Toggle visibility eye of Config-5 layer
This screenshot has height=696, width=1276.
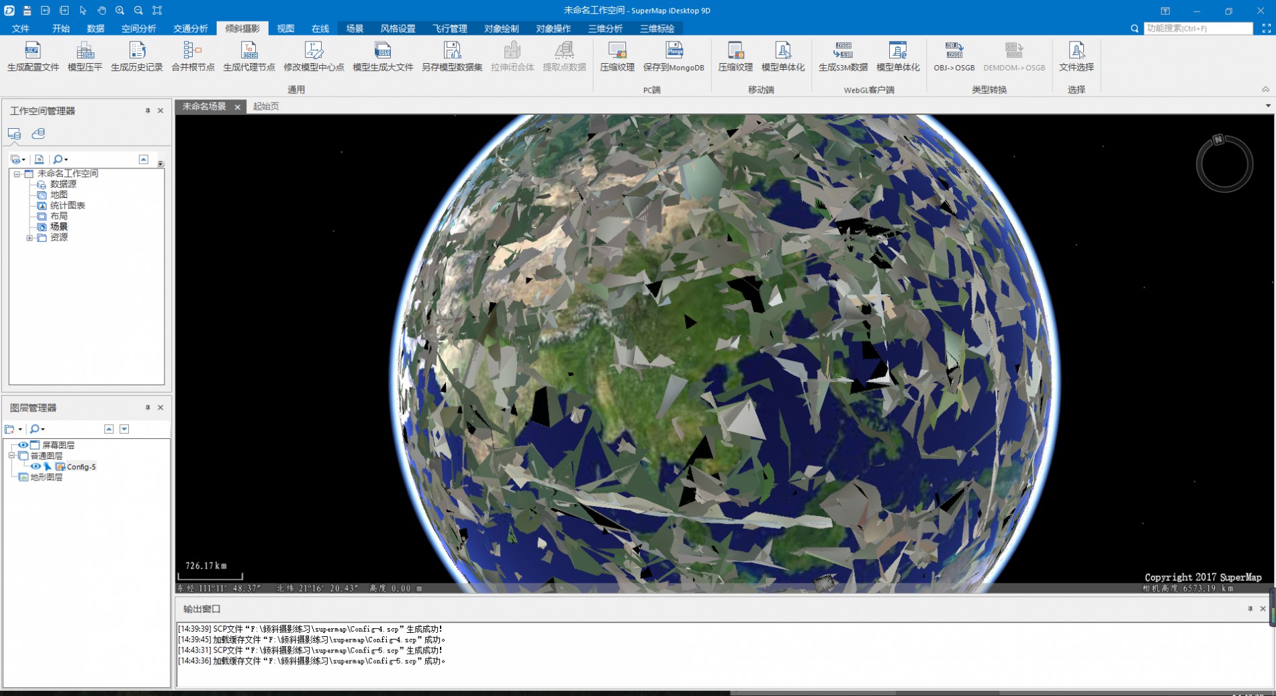point(36,466)
